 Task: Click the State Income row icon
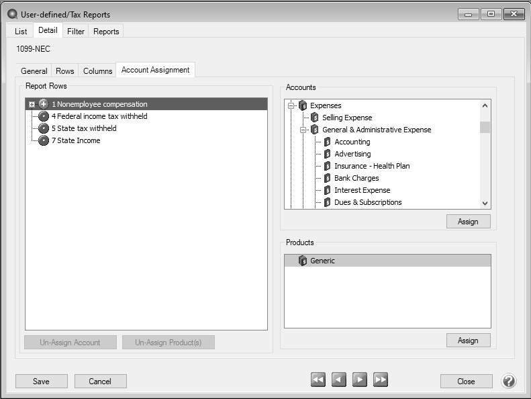(44, 140)
